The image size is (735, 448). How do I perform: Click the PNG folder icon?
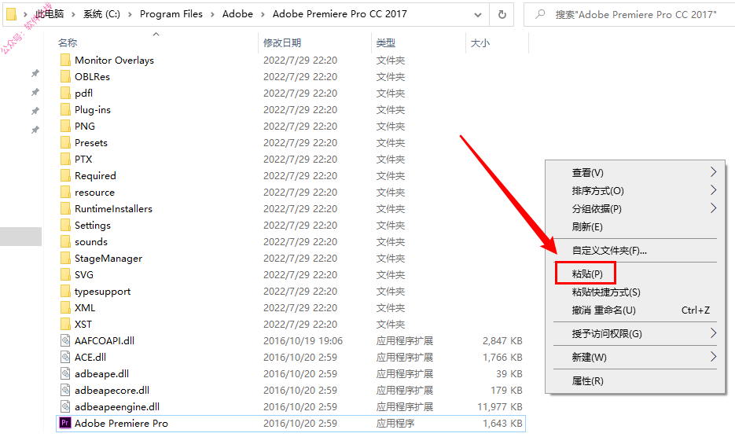click(x=65, y=126)
